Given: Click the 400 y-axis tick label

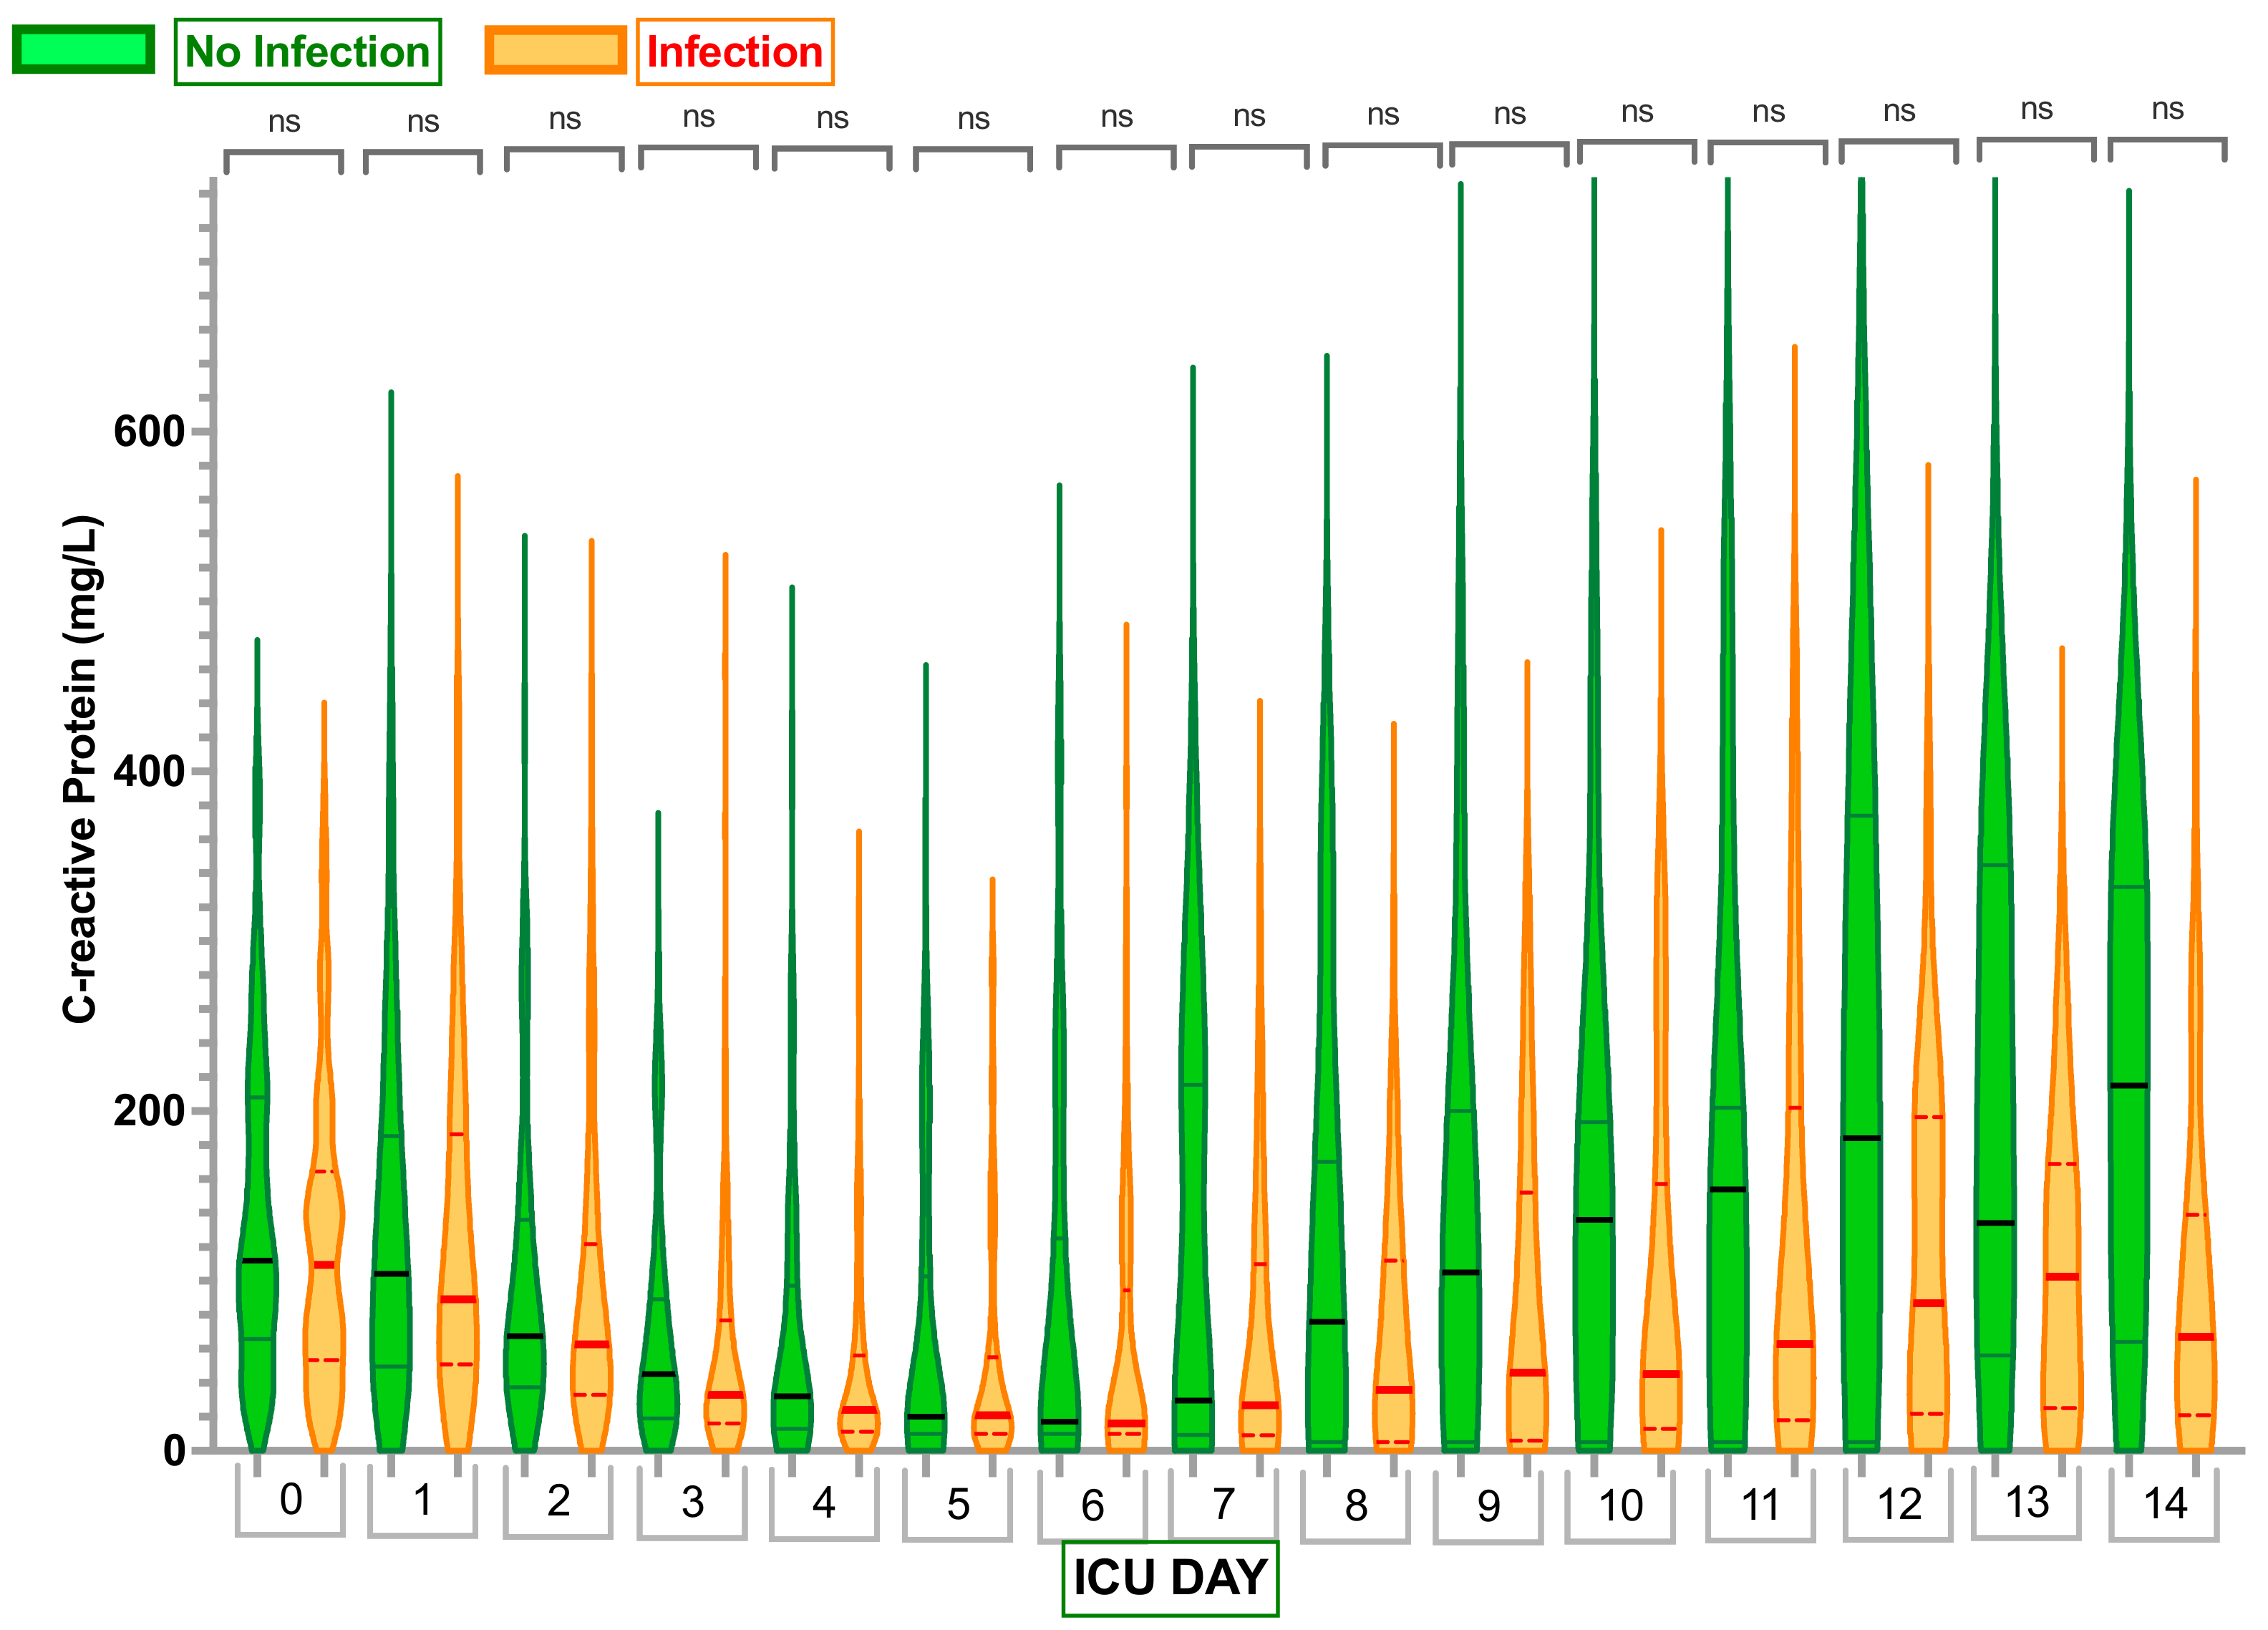Looking at the screenshot, I should (x=149, y=771).
